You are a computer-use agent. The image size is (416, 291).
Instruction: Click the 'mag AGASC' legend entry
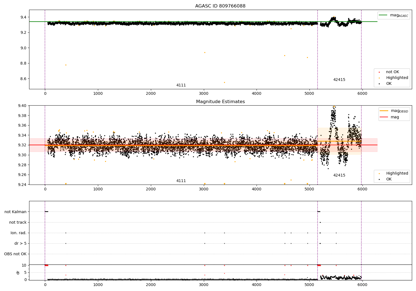click(394, 15)
